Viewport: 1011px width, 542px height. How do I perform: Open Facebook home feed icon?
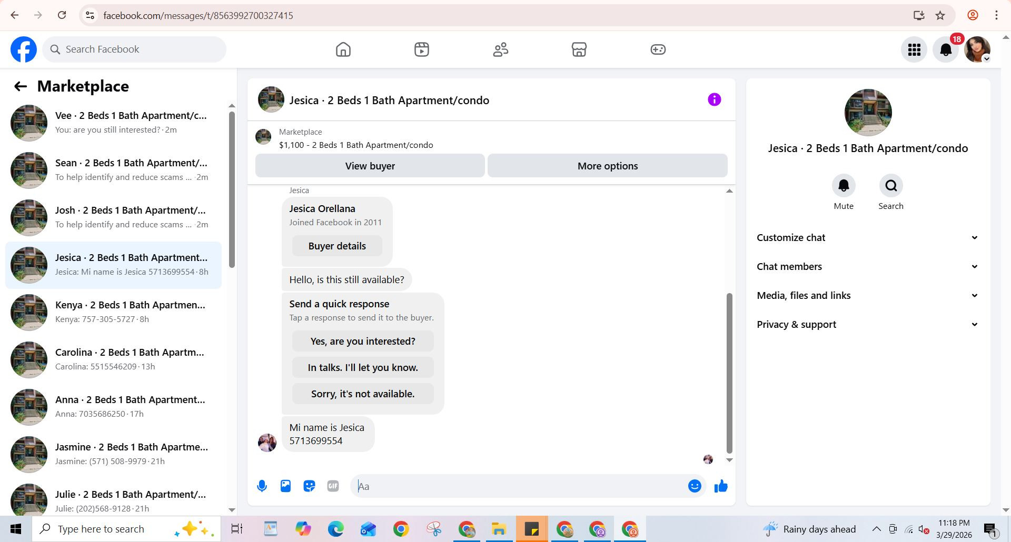[343, 49]
